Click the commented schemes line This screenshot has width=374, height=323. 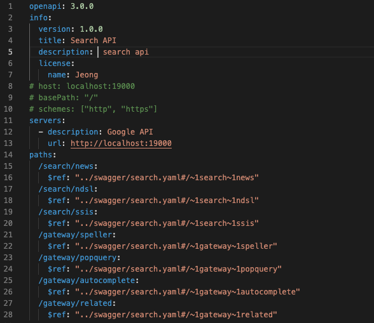point(93,109)
